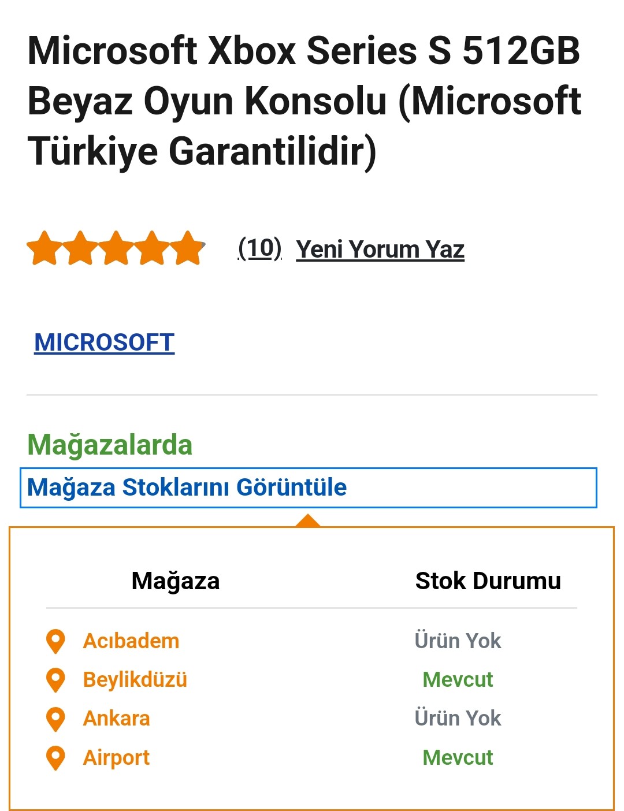This screenshot has height=811, width=624.
Task: Click the third rating star
Action: [116, 248]
